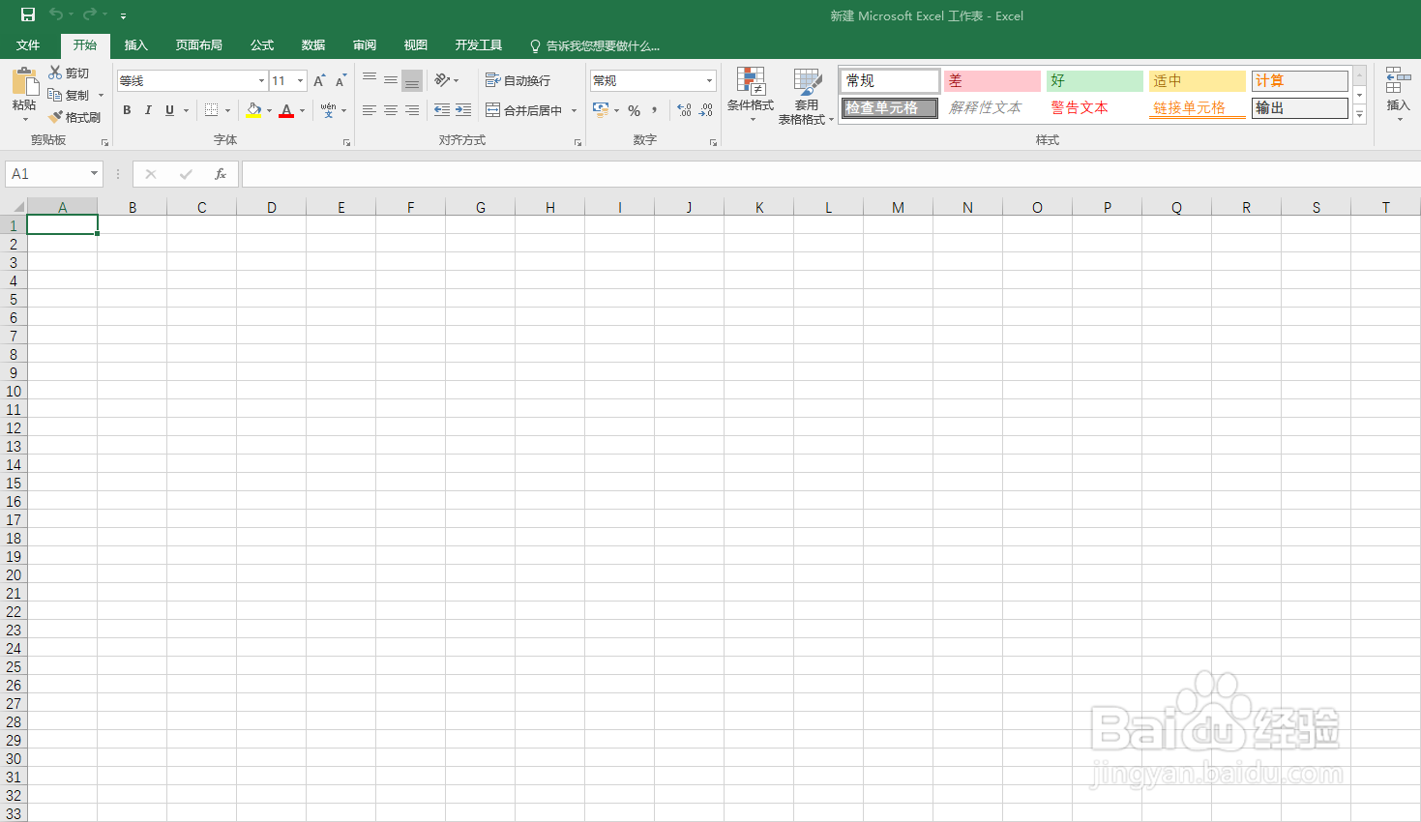Click the comma style icon

tap(655, 110)
